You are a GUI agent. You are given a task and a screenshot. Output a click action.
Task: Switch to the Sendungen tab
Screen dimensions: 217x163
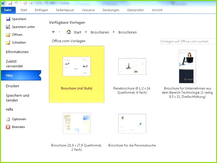pos(111,10)
